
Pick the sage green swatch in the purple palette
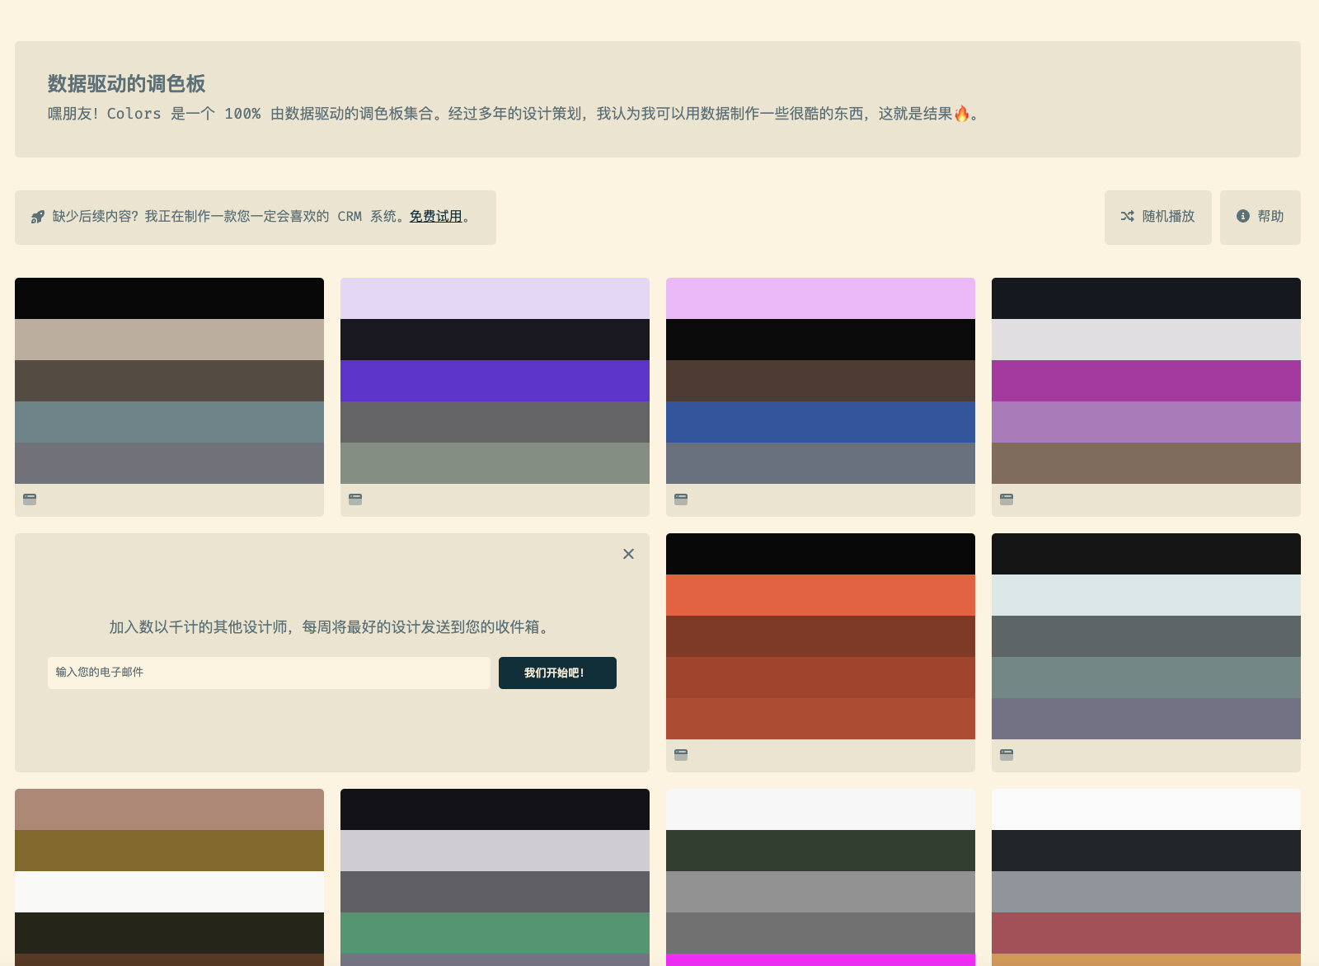(x=495, y=463)
